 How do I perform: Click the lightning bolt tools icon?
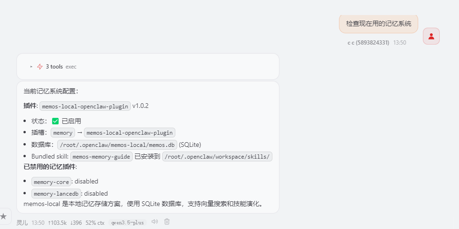[x=40, y=67]
